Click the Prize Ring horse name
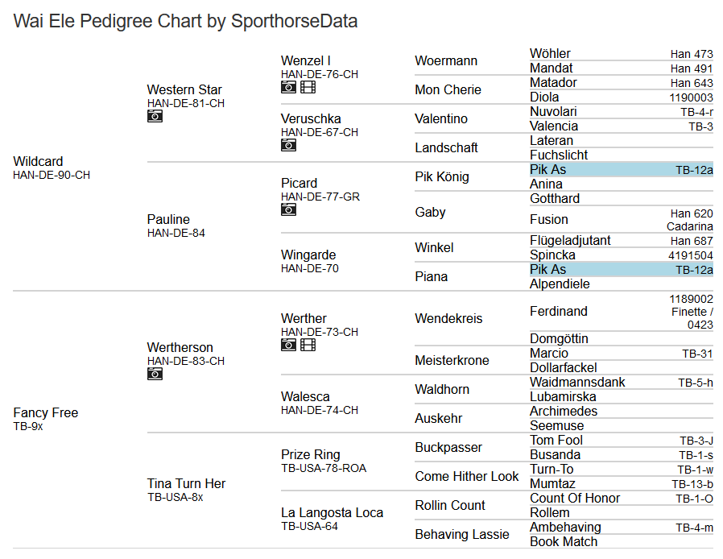 [310, 454]
